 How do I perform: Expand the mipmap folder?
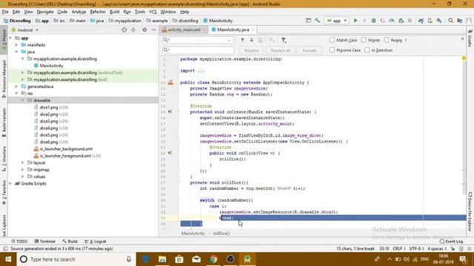[x=23, y=169]
